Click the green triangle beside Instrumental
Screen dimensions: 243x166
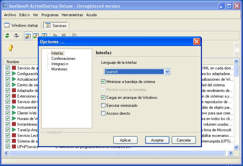[14, 107]
